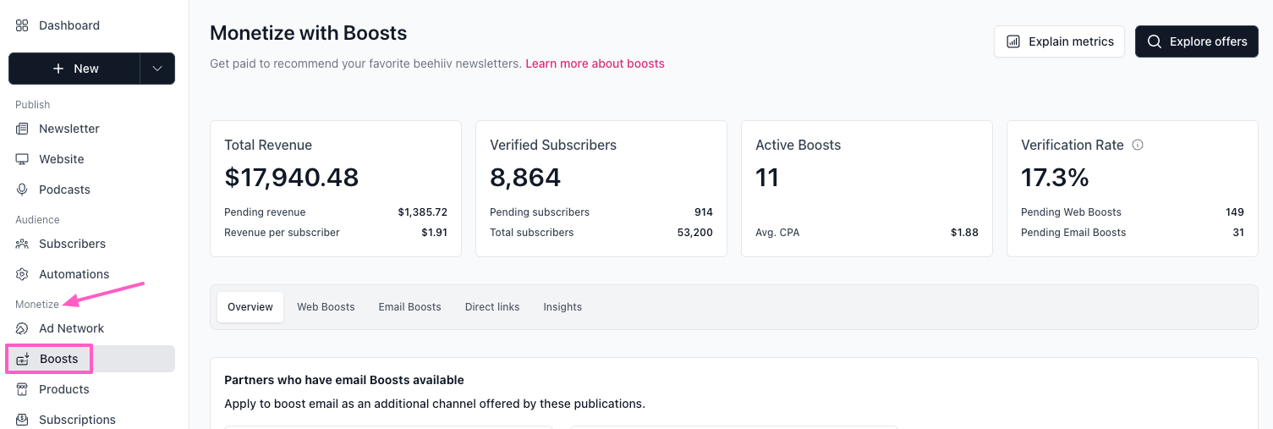This screenshot has height=429, width=1273.
Task: Click the Explain metrics button
Action: tap(1059, 41)
